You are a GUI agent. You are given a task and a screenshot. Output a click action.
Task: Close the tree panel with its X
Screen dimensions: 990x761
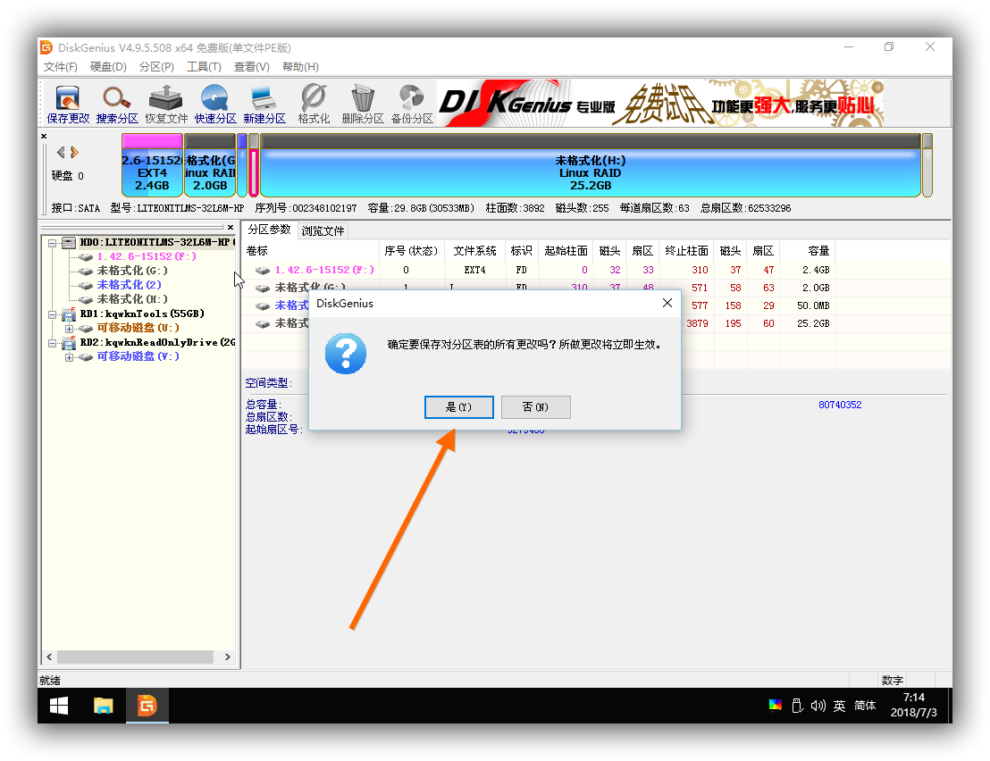(231, 227)
